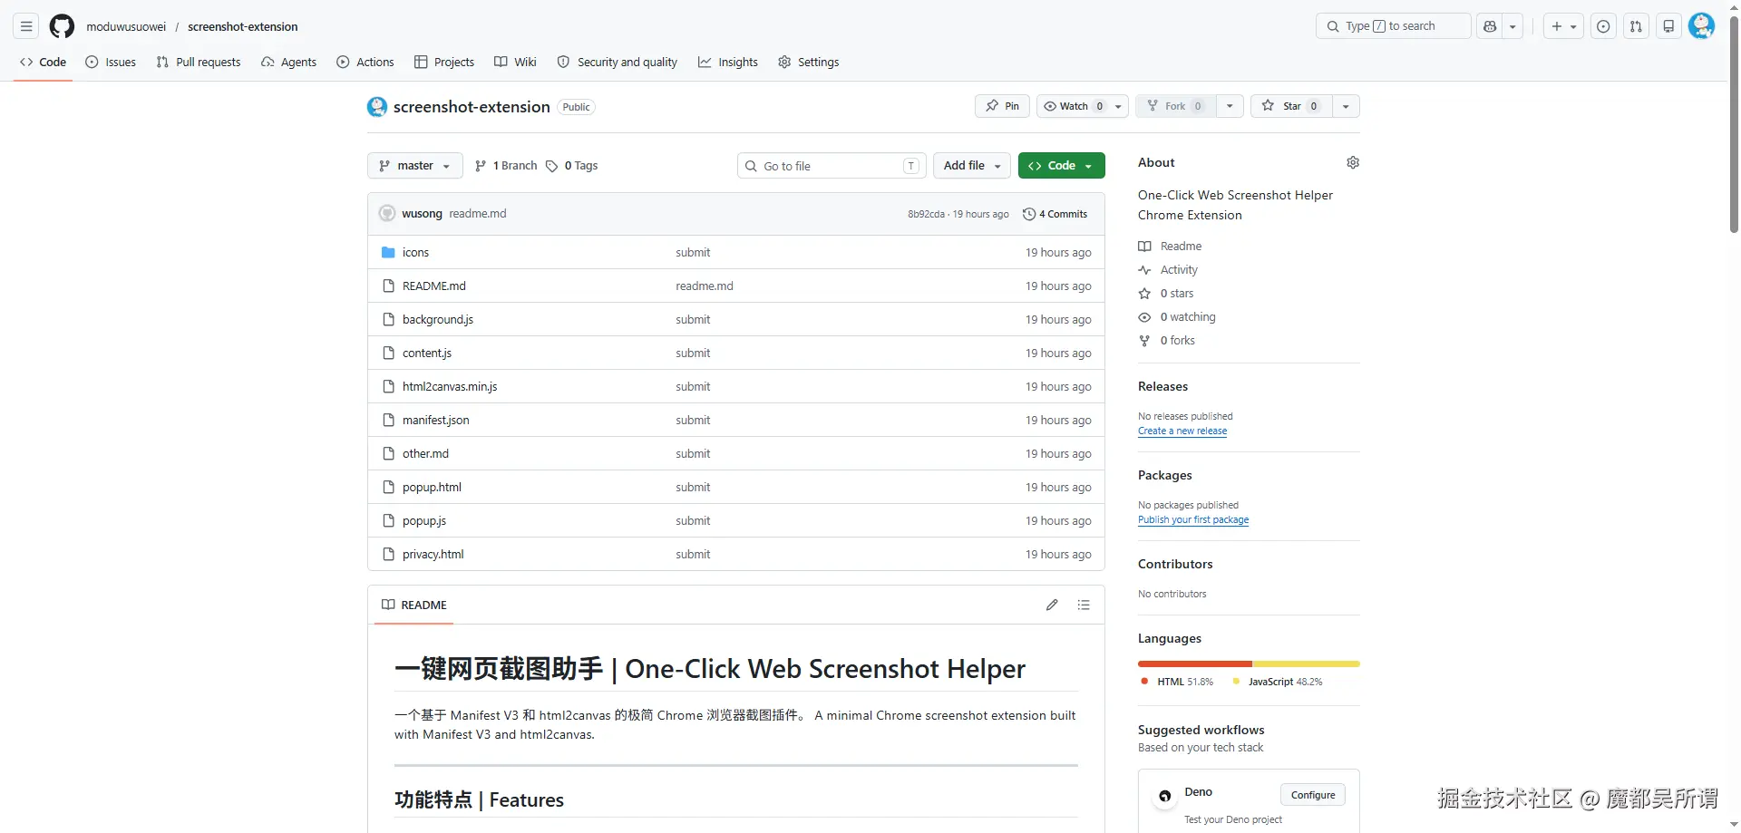Image resolution: width=1741 pixels, height=833 pixels.
Task: Open the privacy.html file
Action: coord(433,555)
